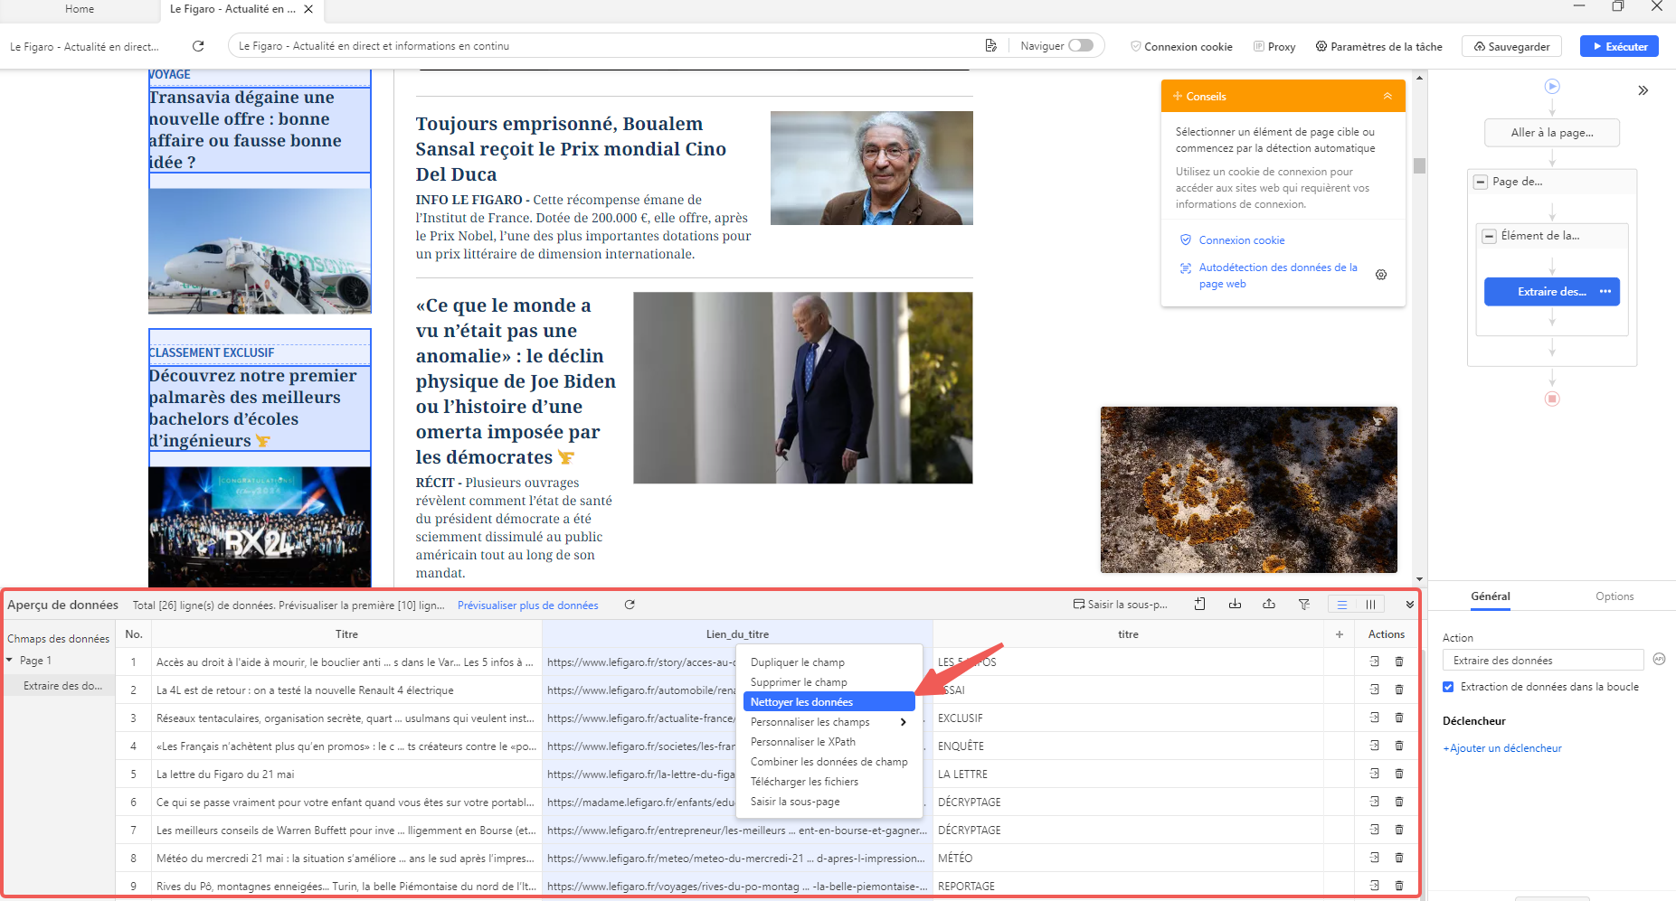The image size is (1676, 901).
Task: Uncheck Extraction de données dans la boucle
Action: pyautogui.click(x=1448, y=687)
